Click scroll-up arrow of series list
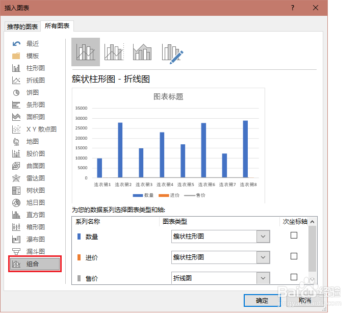 tap(313, 222)
